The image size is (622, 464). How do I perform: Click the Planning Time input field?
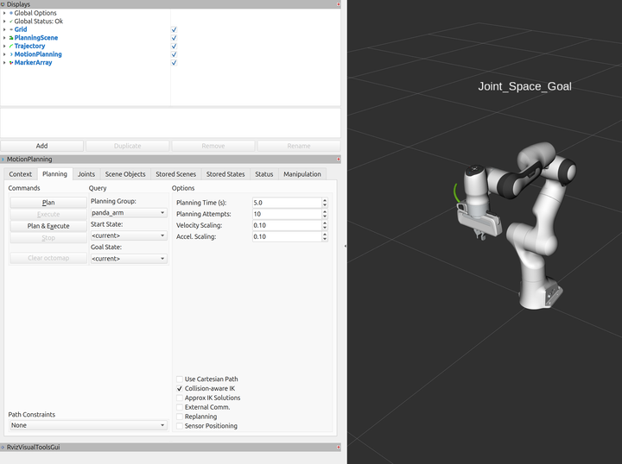(x=287, y=203)
